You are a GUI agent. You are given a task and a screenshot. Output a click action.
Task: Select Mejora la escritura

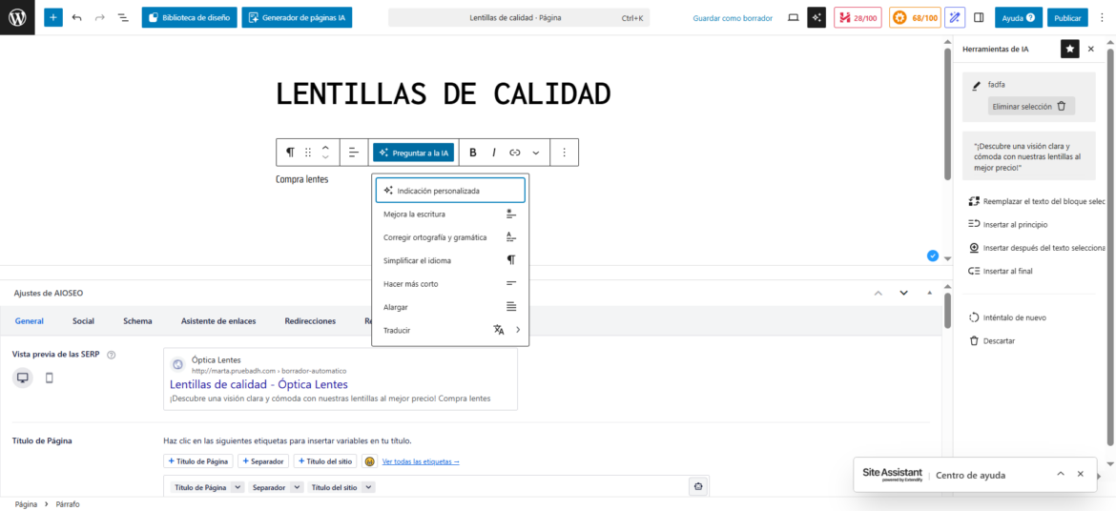coord(450,215)
